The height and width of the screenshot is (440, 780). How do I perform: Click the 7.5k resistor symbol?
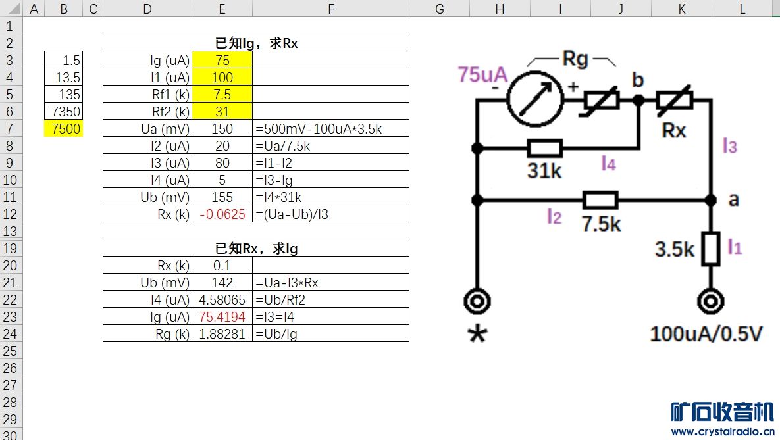click(600, 201)
